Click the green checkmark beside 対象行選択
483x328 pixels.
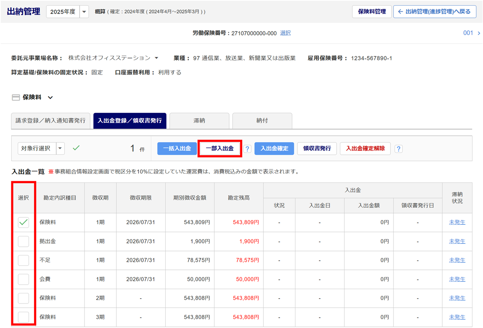click(76, 148)
